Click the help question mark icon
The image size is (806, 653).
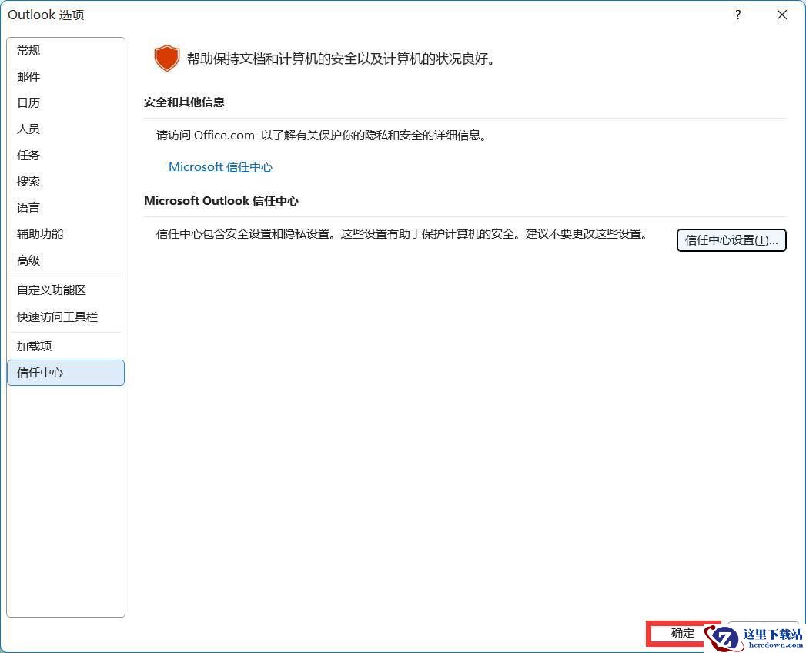click(738, 15)
